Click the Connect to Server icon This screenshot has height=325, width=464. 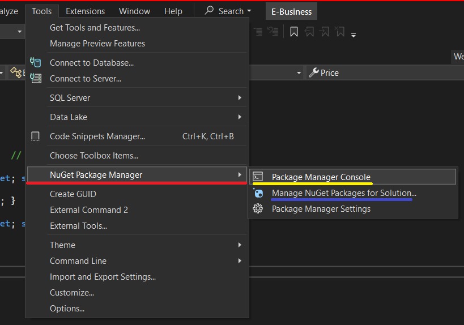coord(36,79)
